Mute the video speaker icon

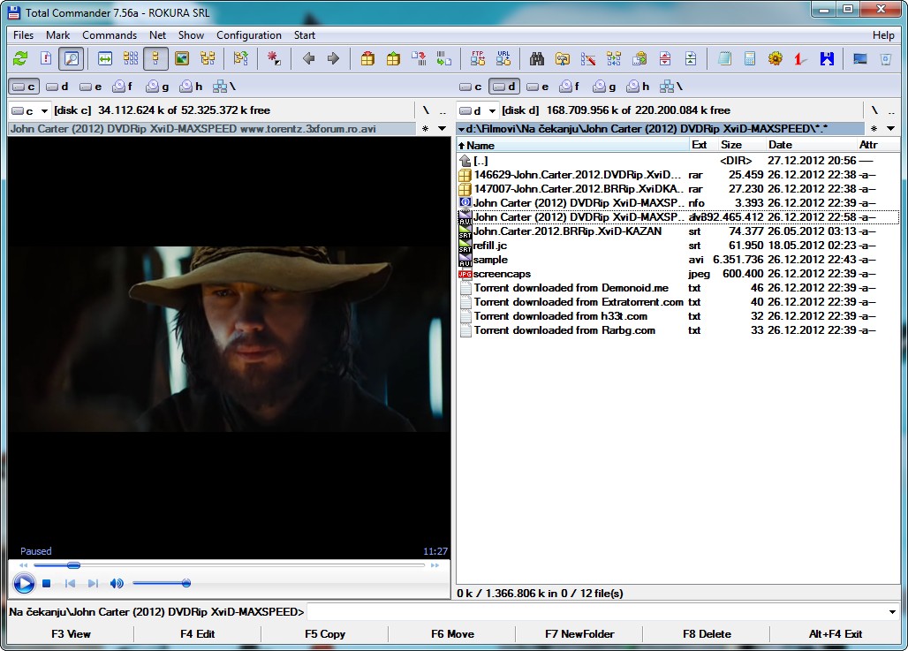(117, 583)
